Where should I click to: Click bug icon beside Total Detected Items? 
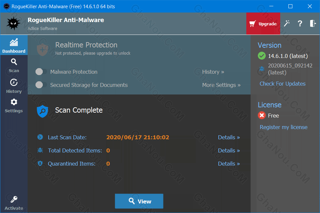tap(40, 150)
